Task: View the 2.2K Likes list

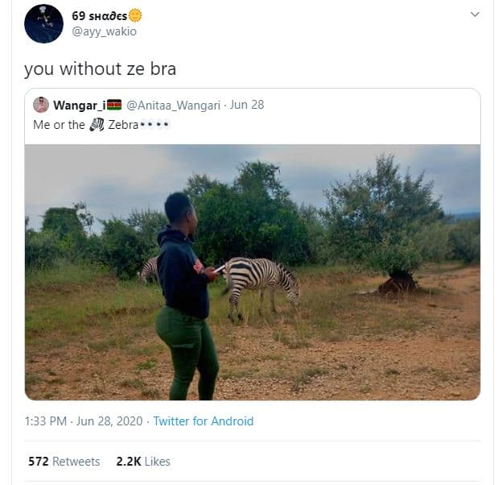Action: point(143,462)
